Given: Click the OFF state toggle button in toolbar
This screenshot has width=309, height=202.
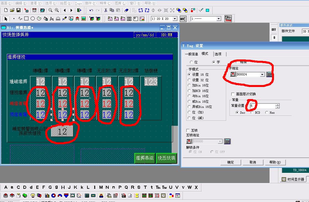Looking at the screenshot, I should coord(183,19).
